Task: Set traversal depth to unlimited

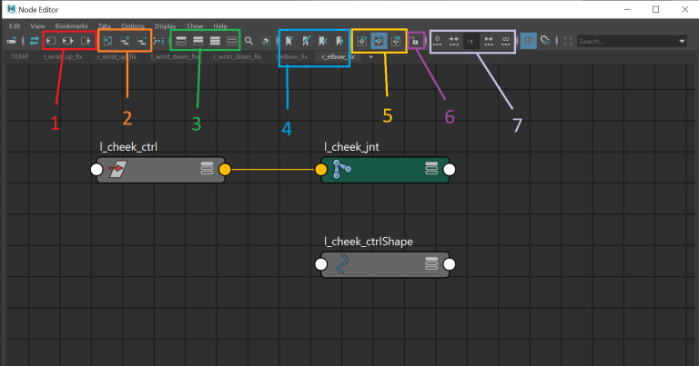Action: pos(505,41)
